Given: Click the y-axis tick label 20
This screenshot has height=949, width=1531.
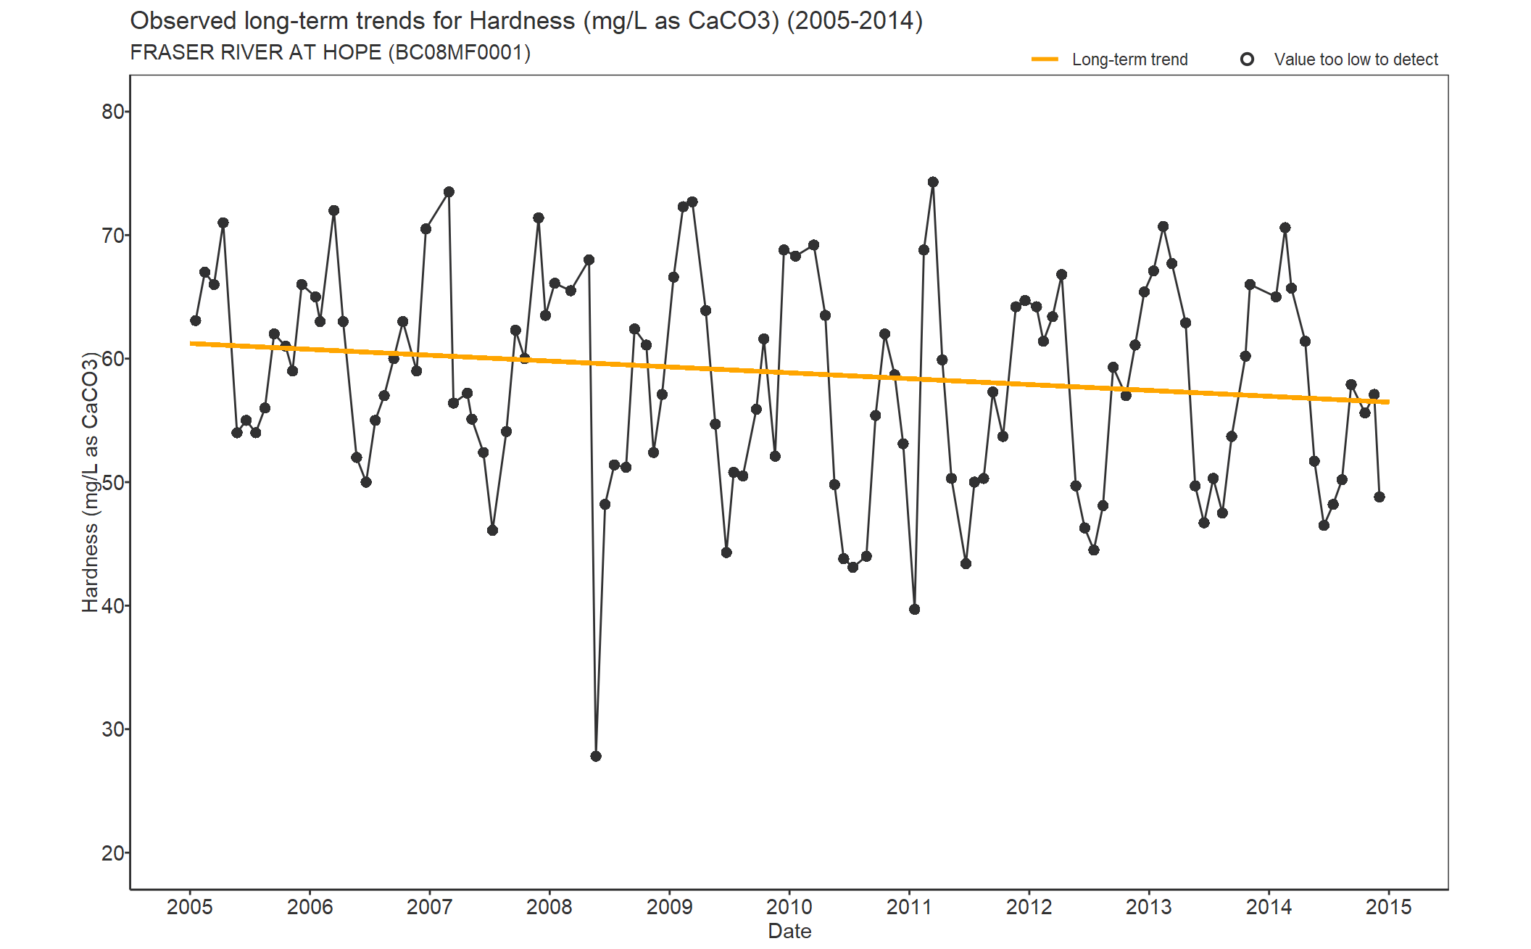Looking at the screenshot, I should click(x=113, y=853).
